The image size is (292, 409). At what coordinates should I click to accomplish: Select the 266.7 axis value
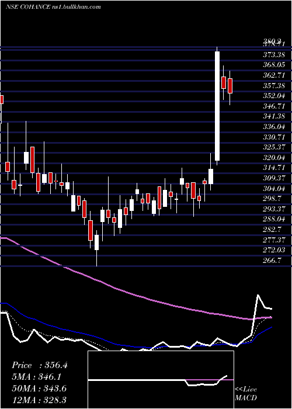pyautogui.click(x=272, y=261)
